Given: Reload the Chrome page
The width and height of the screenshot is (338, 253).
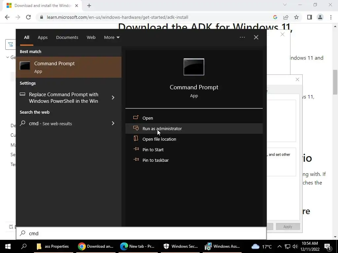Looking at the screenshot, I should click(x=28, y=17).
